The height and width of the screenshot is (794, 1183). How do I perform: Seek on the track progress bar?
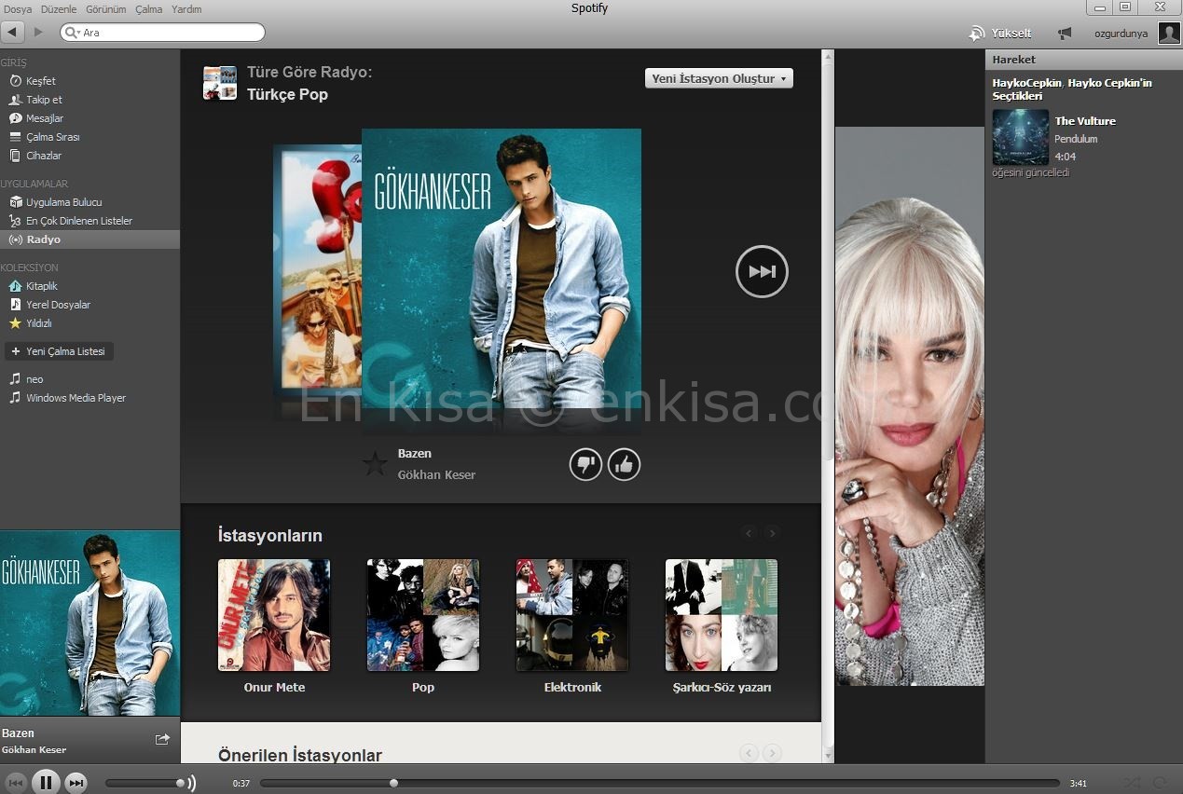point(659,783)
